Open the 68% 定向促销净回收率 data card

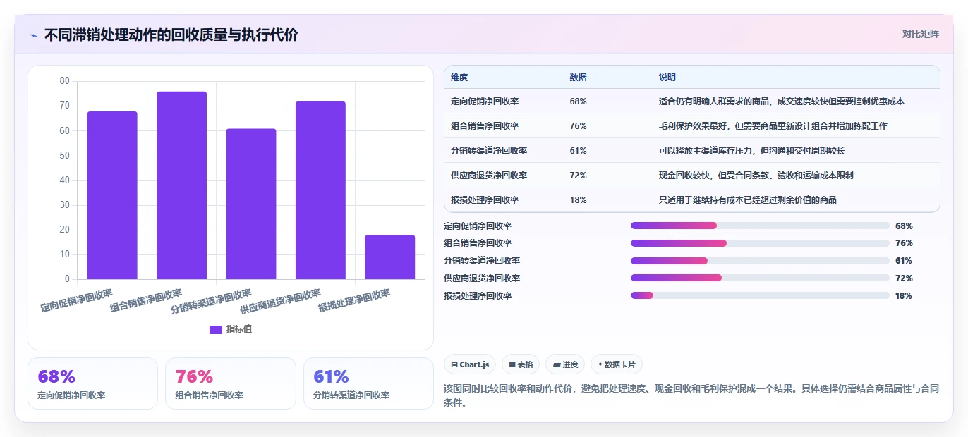coord(92,383)
